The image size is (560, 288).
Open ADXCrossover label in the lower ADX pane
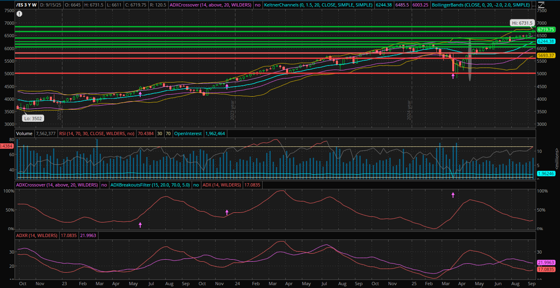[57, 185]
